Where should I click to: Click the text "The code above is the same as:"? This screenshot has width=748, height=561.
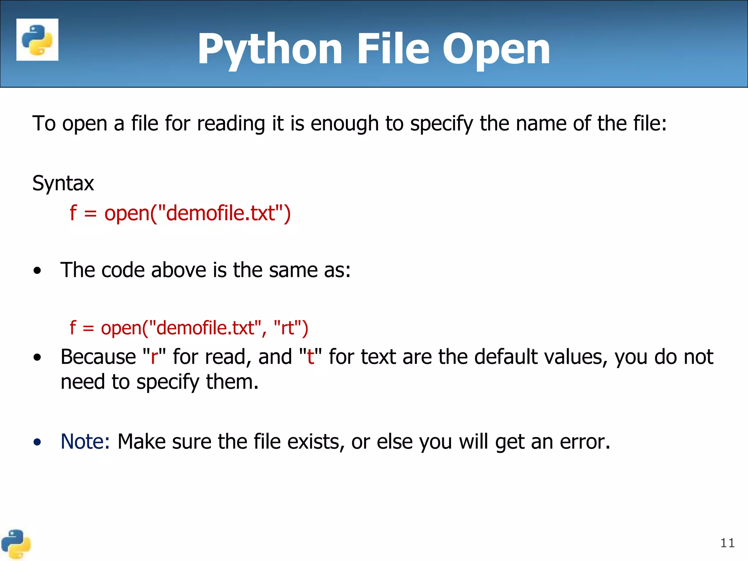[x=205, y=270]
